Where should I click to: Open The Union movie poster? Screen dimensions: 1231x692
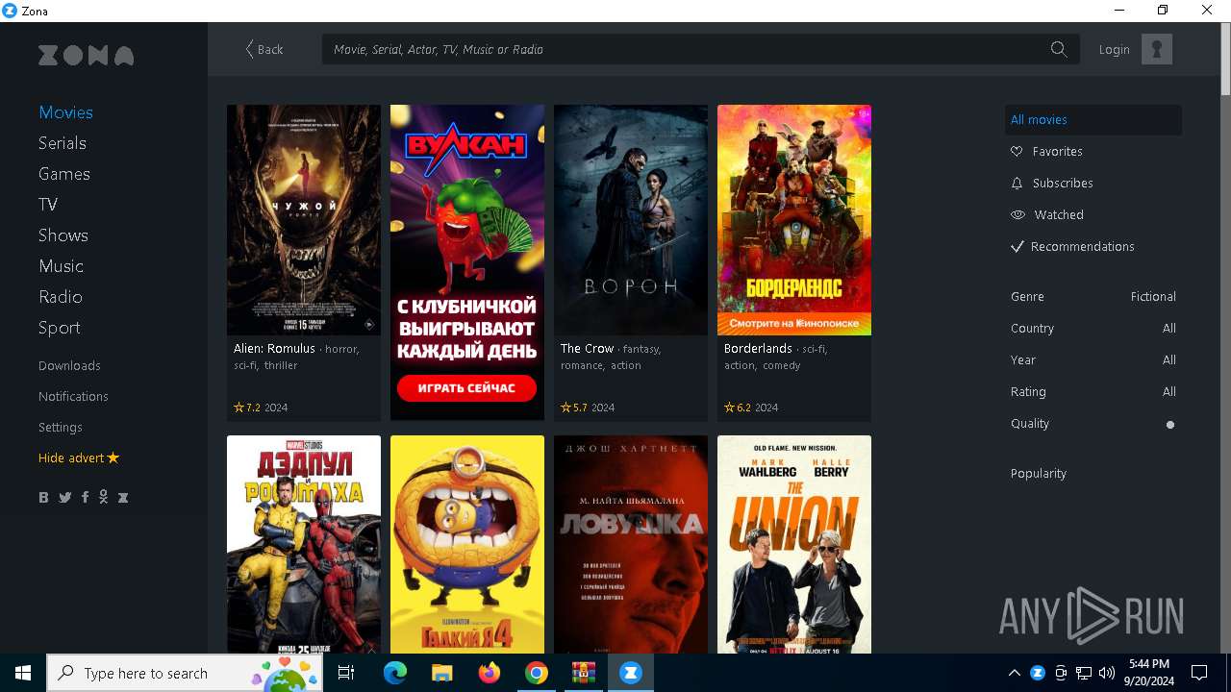[794, 544]
